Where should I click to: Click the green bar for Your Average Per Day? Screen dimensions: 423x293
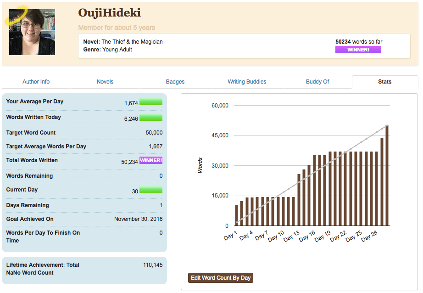[151, 102]
